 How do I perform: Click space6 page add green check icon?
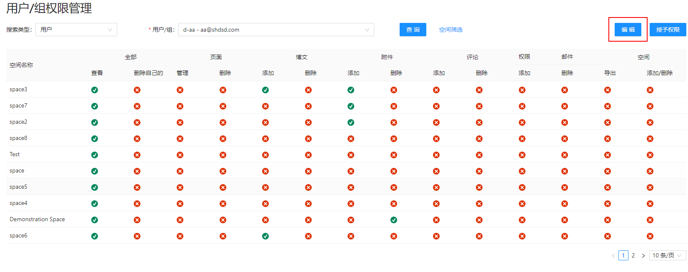pos(265,236)
